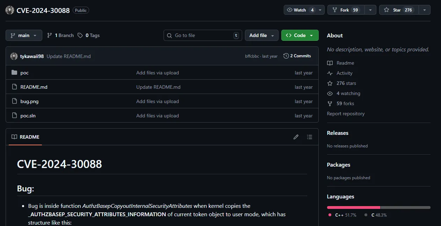This screenshot has width=441, height=226.
Task: Open the 2 Commits history
Action: (297, 56)
